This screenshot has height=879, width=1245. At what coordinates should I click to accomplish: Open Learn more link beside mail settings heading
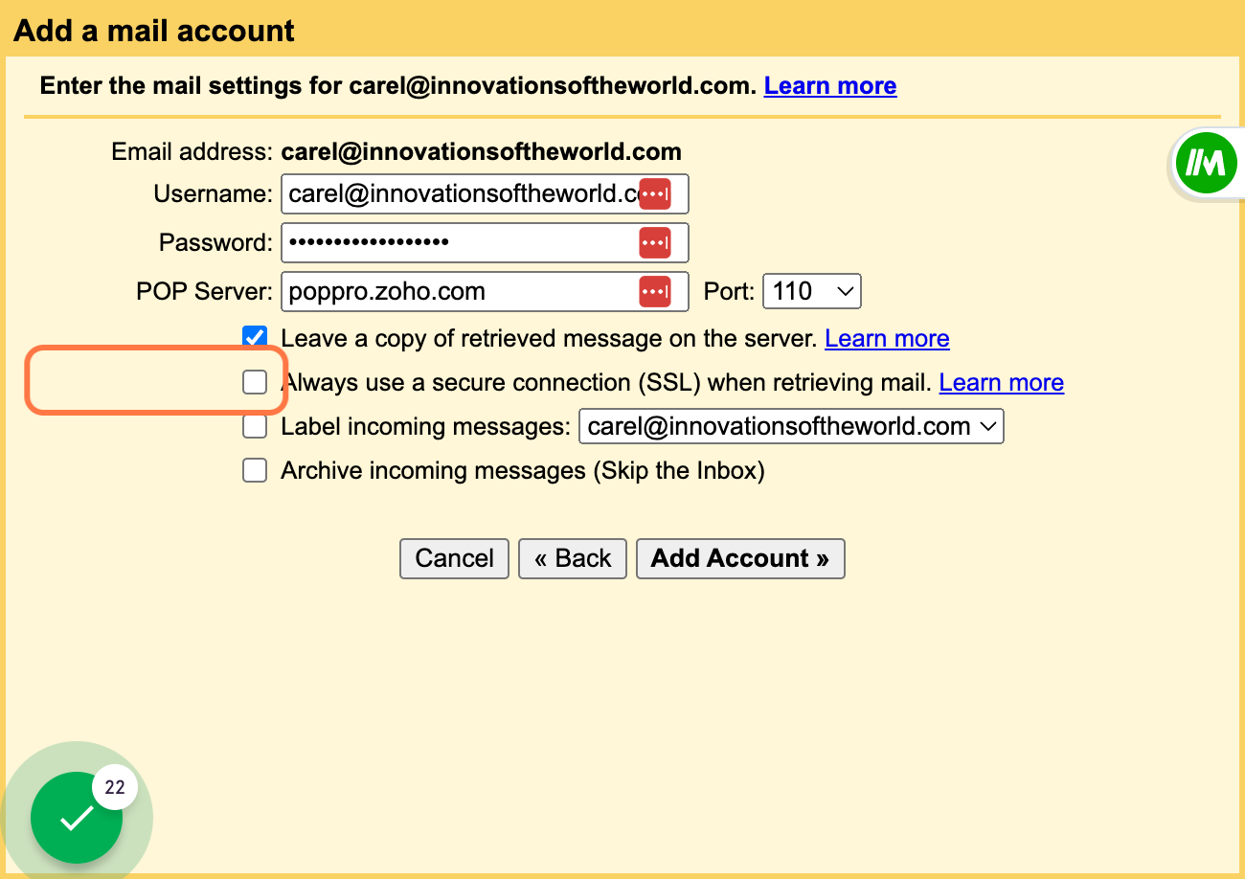[830, 85]
